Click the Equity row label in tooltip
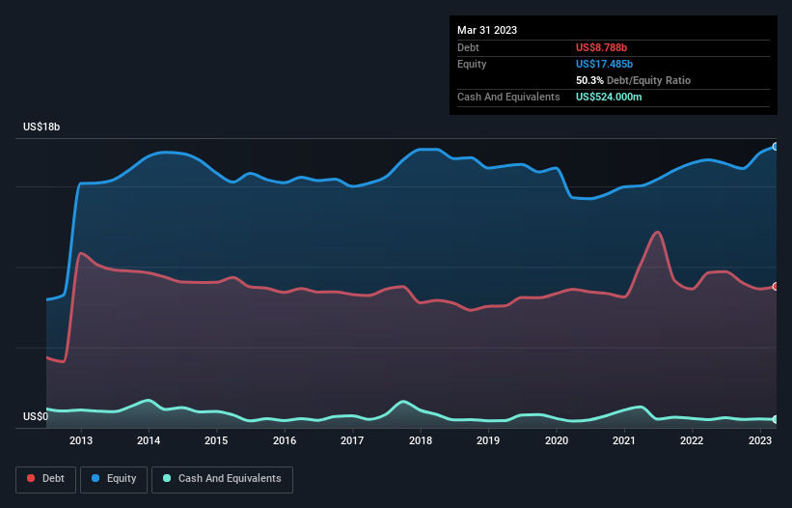The image size is (792, 508). pyautogui.click(x=472, y=64)
